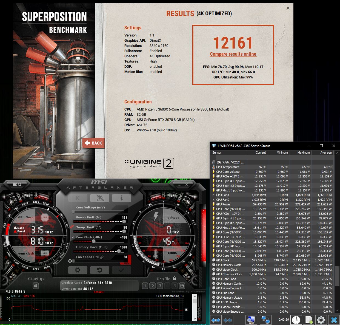Open HWiNFO remote network computers icon

[x=265, y=320]
